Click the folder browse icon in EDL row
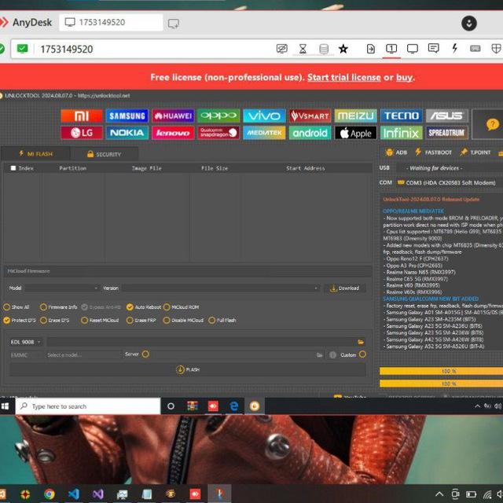The width and height of the screenshot is (503, 503). (x=361, y=342)
